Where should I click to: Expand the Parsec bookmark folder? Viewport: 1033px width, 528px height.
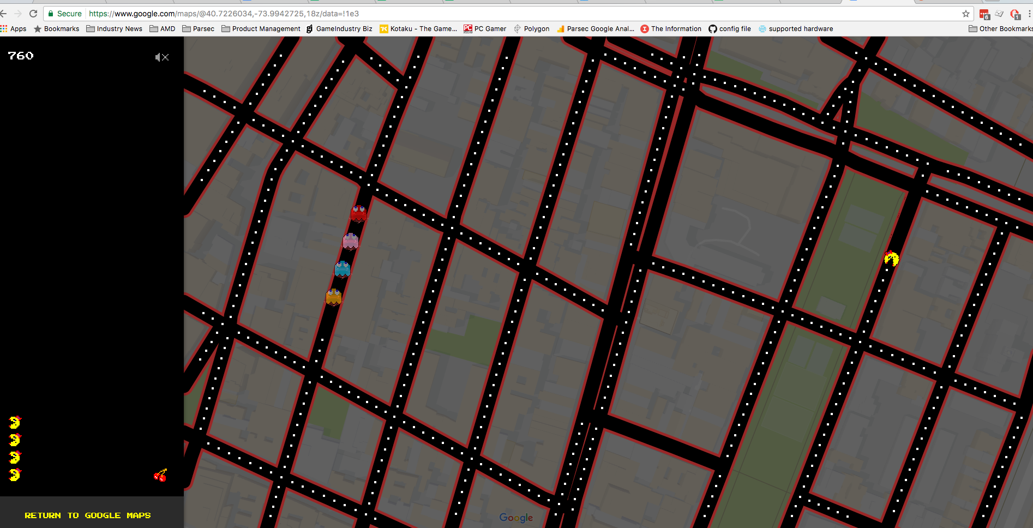click(x=199, y=29)
